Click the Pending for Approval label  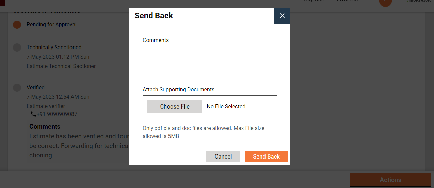[51, 25]
